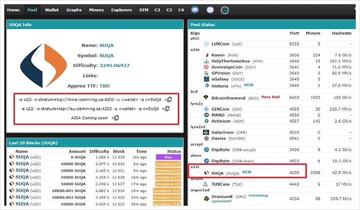Click the Galactrum coin icon
The image size is (360, 210).
[206, 132]
